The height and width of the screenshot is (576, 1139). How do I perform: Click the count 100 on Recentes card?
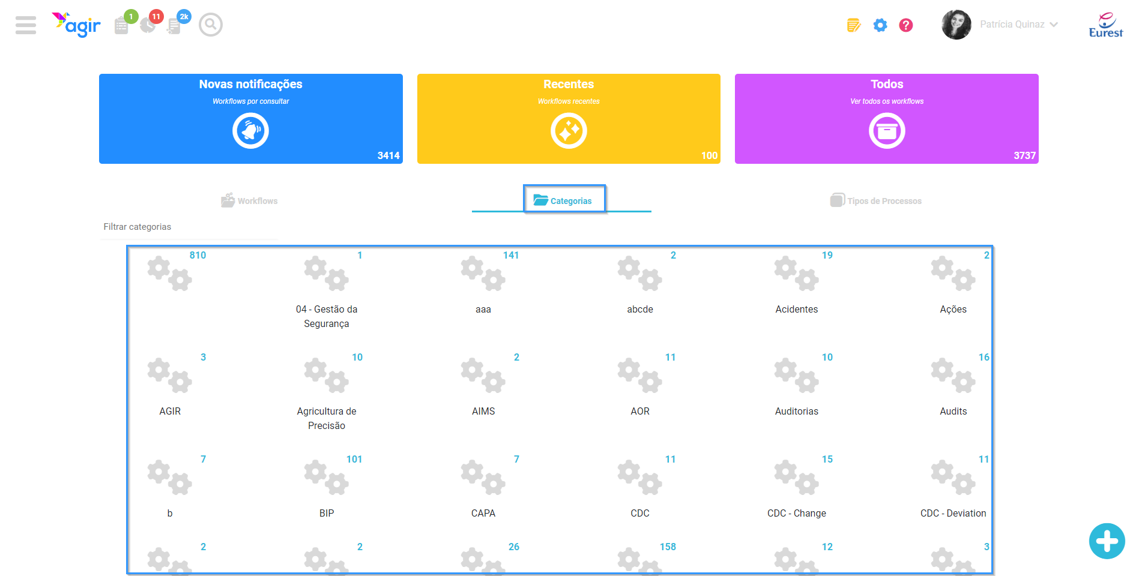pyautogui.click(x=710, y=155)
